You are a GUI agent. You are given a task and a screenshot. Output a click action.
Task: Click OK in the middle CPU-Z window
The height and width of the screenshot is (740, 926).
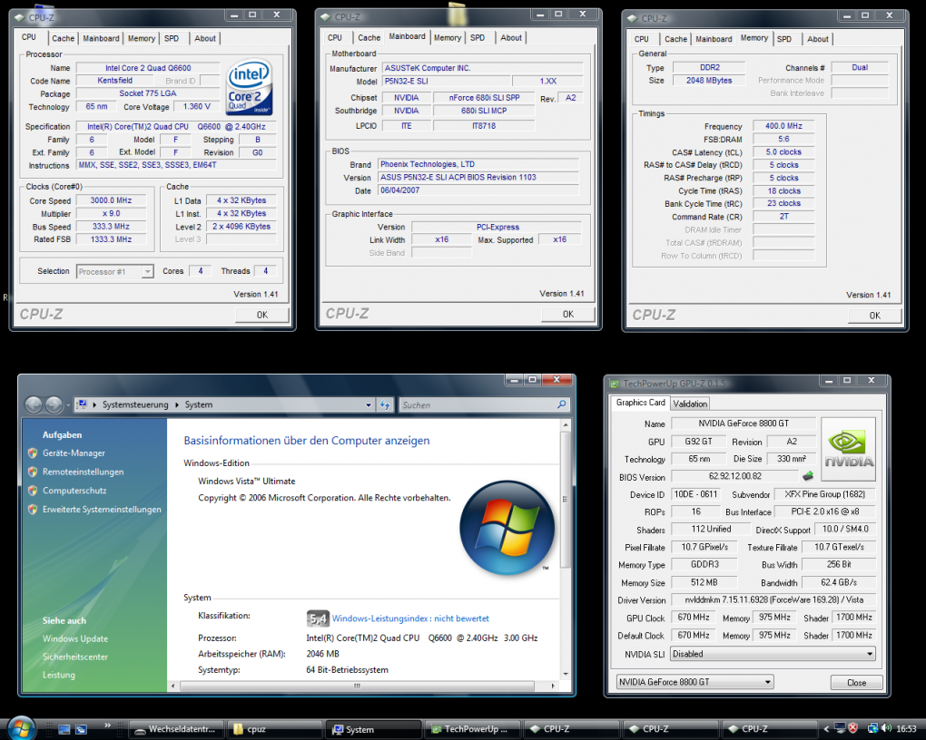click(x=568, y=315)
